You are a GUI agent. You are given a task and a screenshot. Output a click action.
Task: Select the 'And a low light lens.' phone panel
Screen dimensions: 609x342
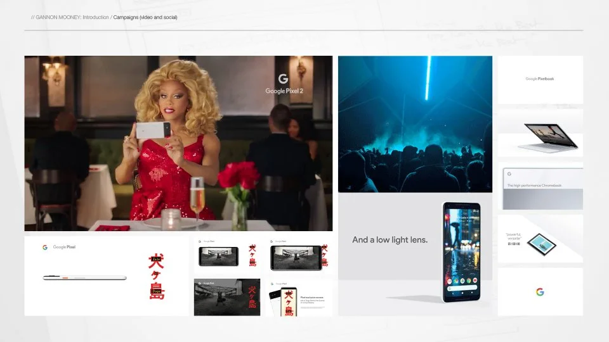(x=415, y=255)
